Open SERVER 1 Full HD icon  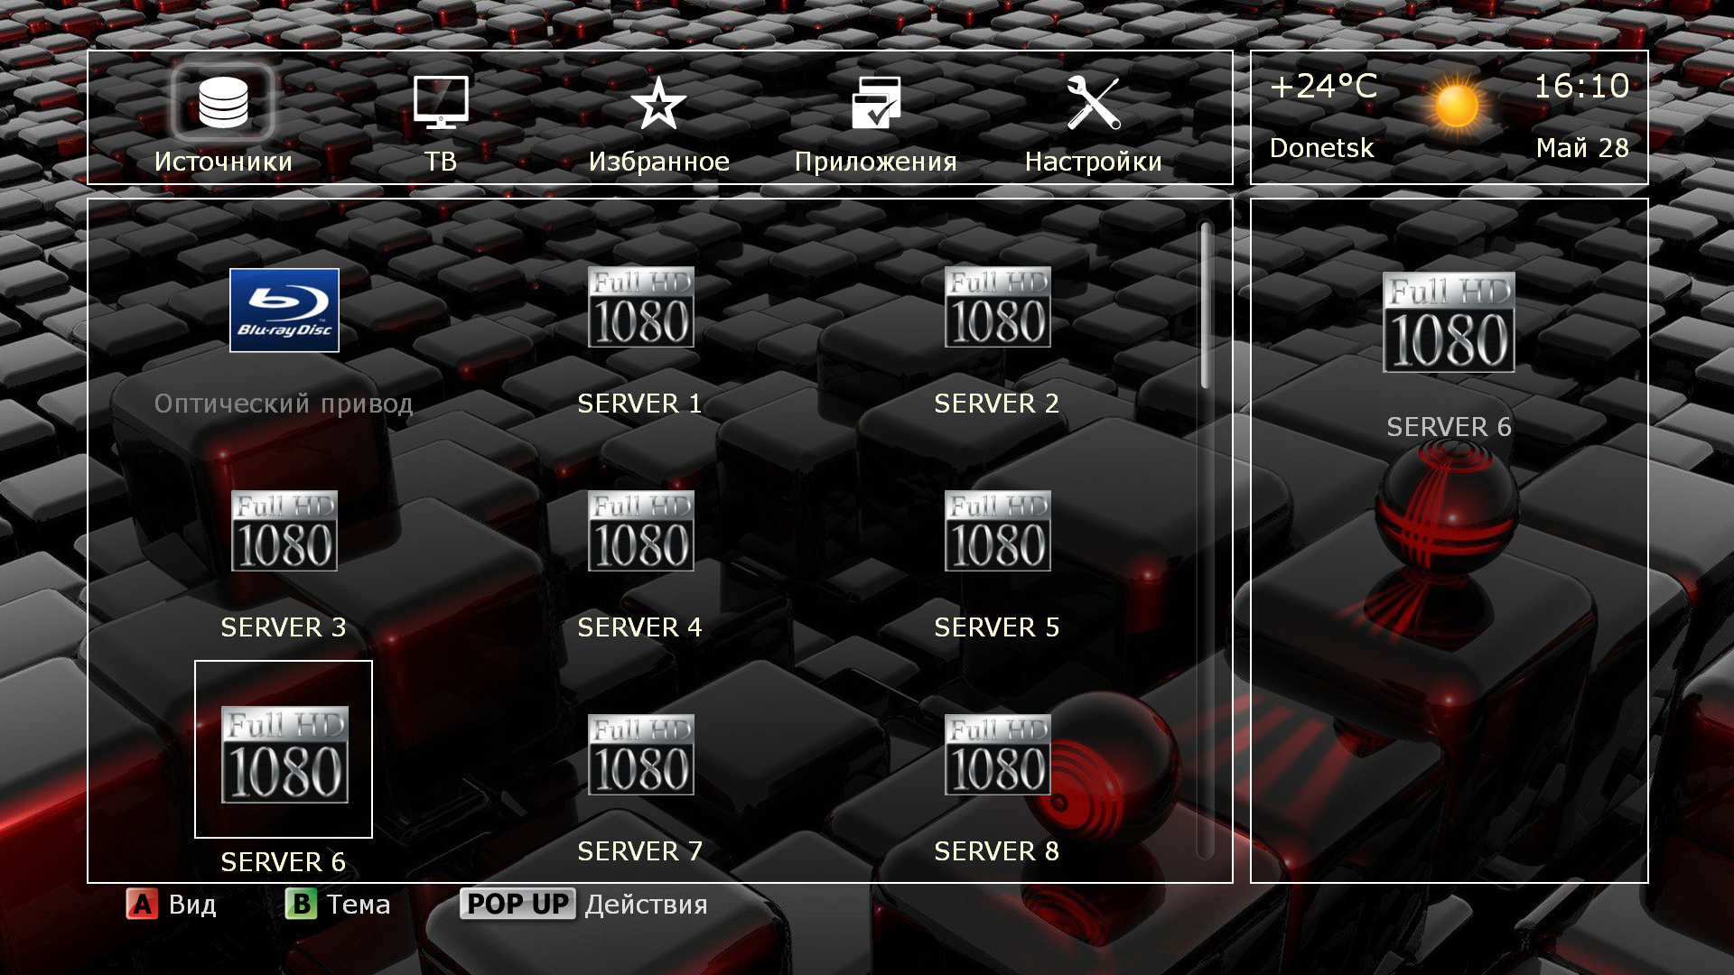point(641,307)
